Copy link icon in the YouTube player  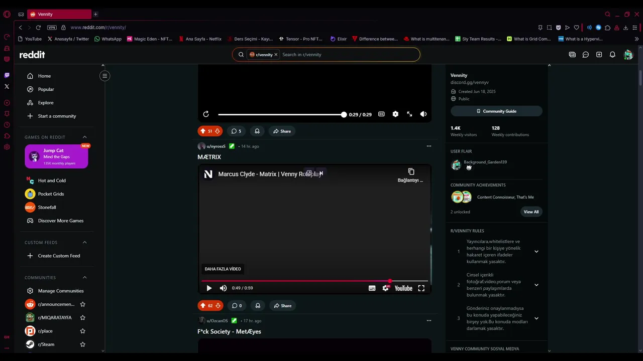411,172
